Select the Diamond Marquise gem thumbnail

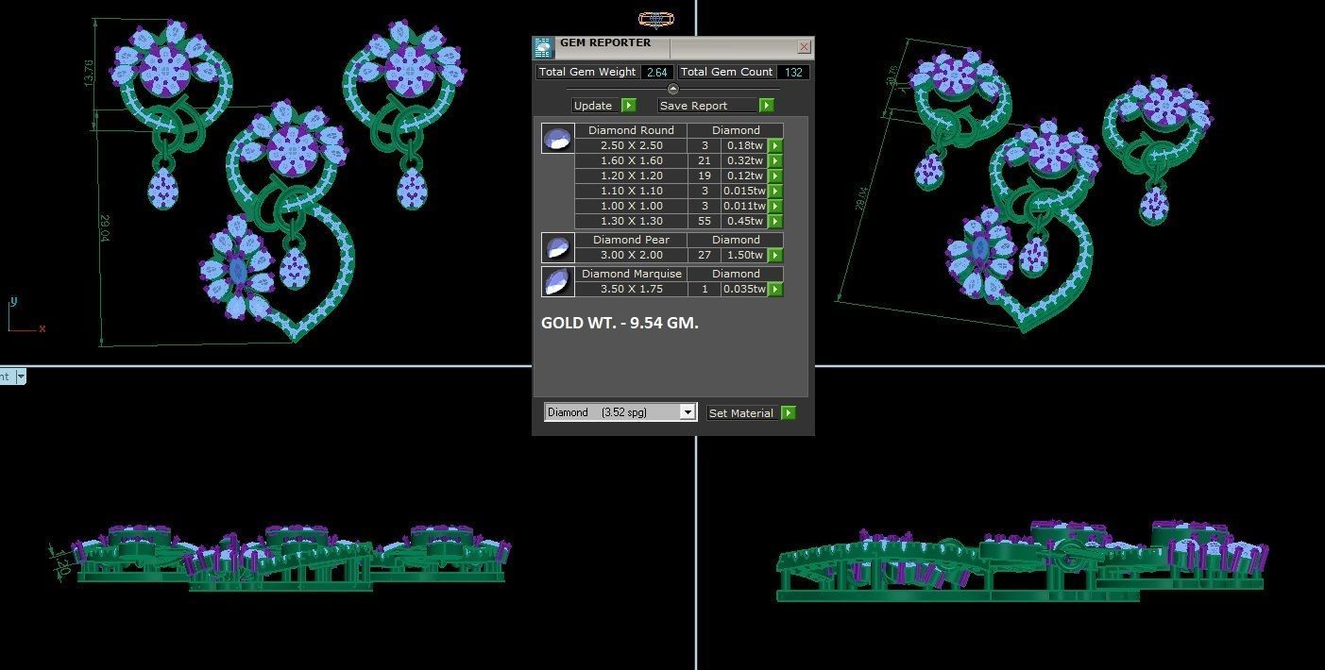click(x=557, y=281)
